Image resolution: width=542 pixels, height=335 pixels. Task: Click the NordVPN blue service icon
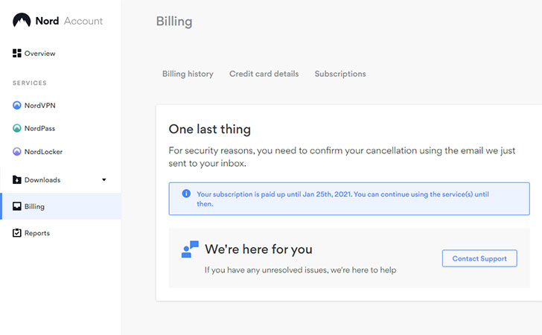point(17,105)
